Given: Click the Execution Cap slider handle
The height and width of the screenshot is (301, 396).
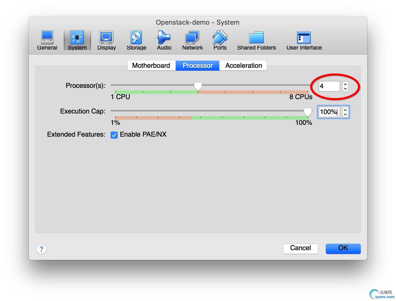Looking at the screenshot, I should pyautogui.click(x=308, y=112).
